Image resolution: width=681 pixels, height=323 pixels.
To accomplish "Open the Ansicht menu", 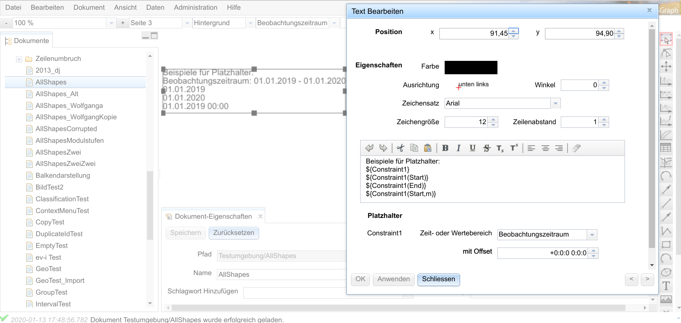I will [125, 7].
